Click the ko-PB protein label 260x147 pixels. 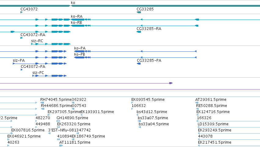80,54
